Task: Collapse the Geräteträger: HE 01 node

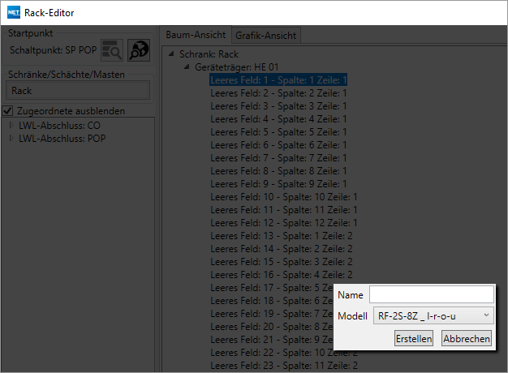Action: [x=187, y=66]
